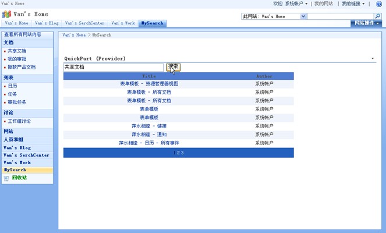The height and width of the screenshot is (233, 386).
Task: Open result 表单模板 - 资源管理器视图
Action: (x=149, y=84)
